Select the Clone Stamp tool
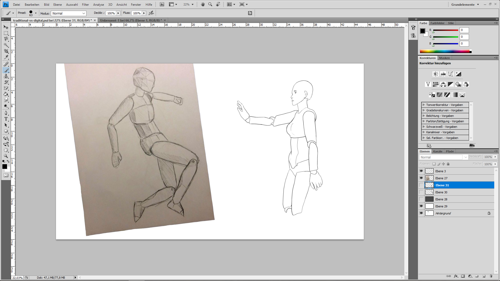 [x=6, y=76]
